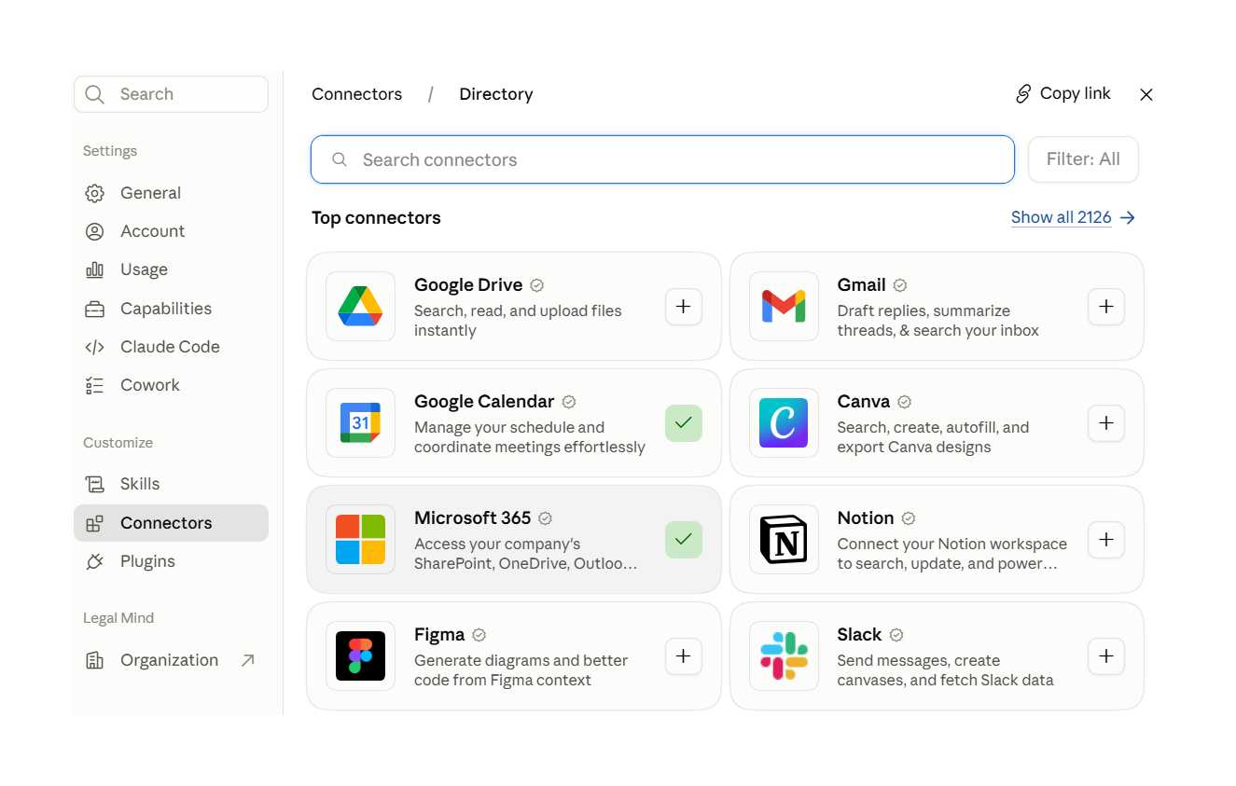The image size is (1236, 786).
Task: Click the "Top connectors" heading
Action: (376, 218)
